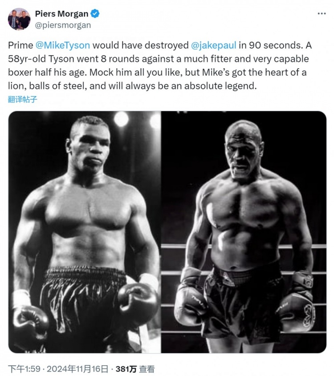Click the 翻译帖子 translate post link

[x=23, y=99]
